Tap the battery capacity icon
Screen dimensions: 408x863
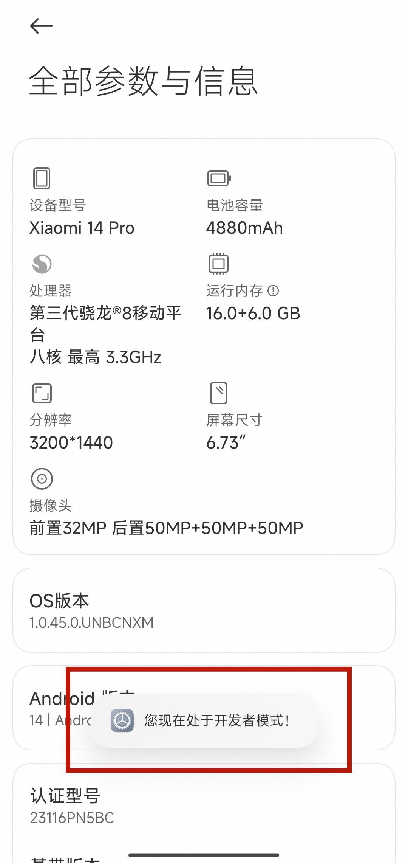click(x=219, y=178)
